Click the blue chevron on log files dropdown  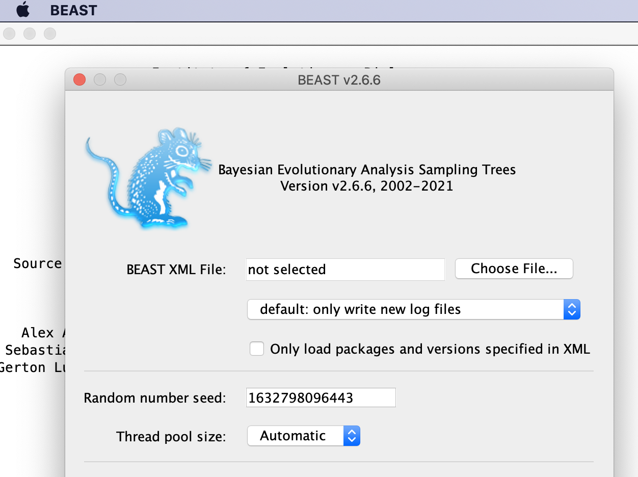point(572,309)
